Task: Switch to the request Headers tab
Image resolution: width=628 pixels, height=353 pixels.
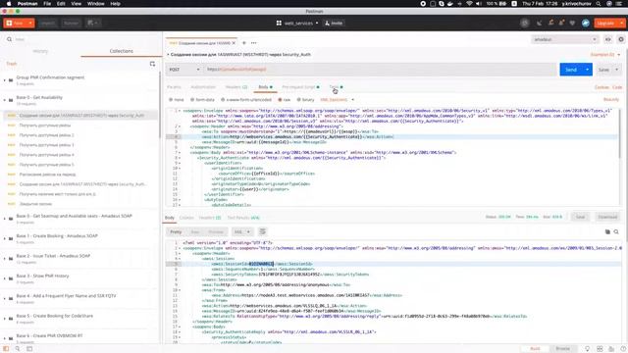Action: click(236, 87)
